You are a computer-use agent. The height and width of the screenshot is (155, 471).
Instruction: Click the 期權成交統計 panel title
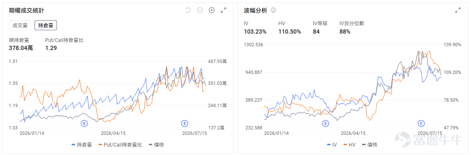(27, 11)
